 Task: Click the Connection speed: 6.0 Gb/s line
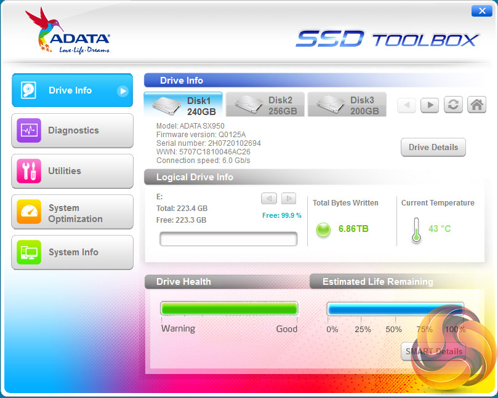point(203,161)
